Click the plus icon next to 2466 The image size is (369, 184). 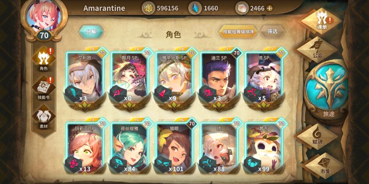click(269, 9)
